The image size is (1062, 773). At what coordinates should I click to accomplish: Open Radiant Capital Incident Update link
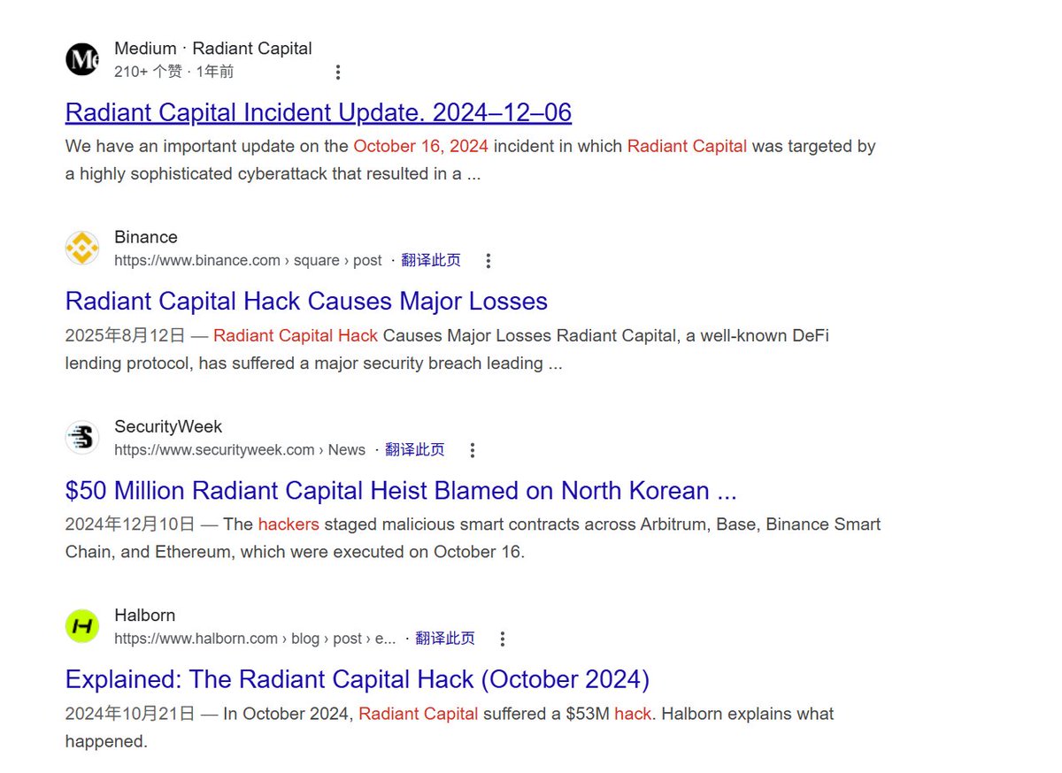click(319, 112)
